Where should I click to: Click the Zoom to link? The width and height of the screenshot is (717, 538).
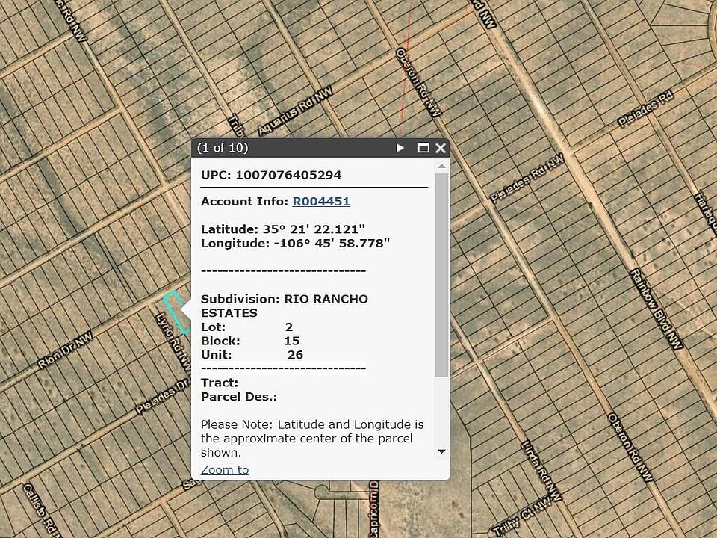pyautogui.click(x=225, y=470)
